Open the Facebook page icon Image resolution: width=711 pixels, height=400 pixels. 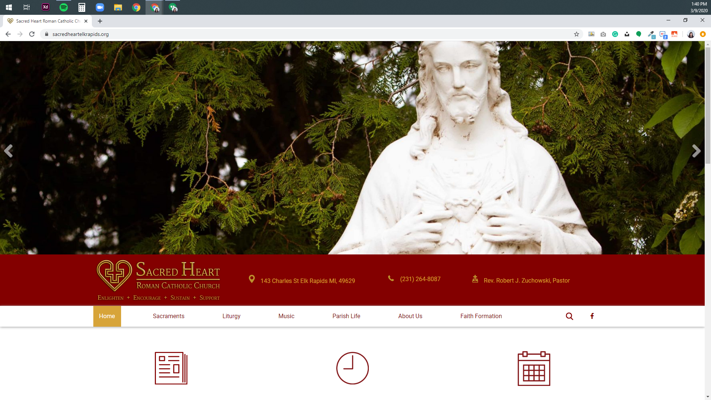coord(592,316)
